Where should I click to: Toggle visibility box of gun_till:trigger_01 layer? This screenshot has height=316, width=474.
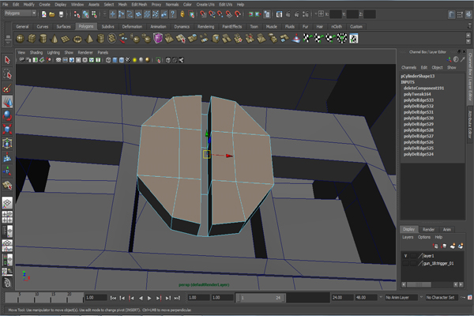pyautogui.click(x=406, y=263)
